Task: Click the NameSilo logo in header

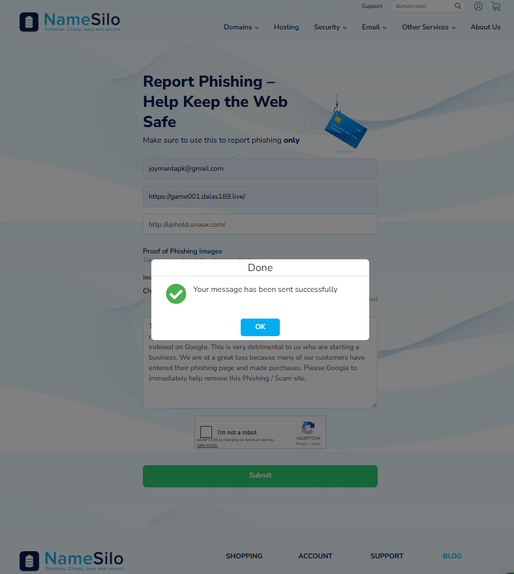Action: coord(70,22)
